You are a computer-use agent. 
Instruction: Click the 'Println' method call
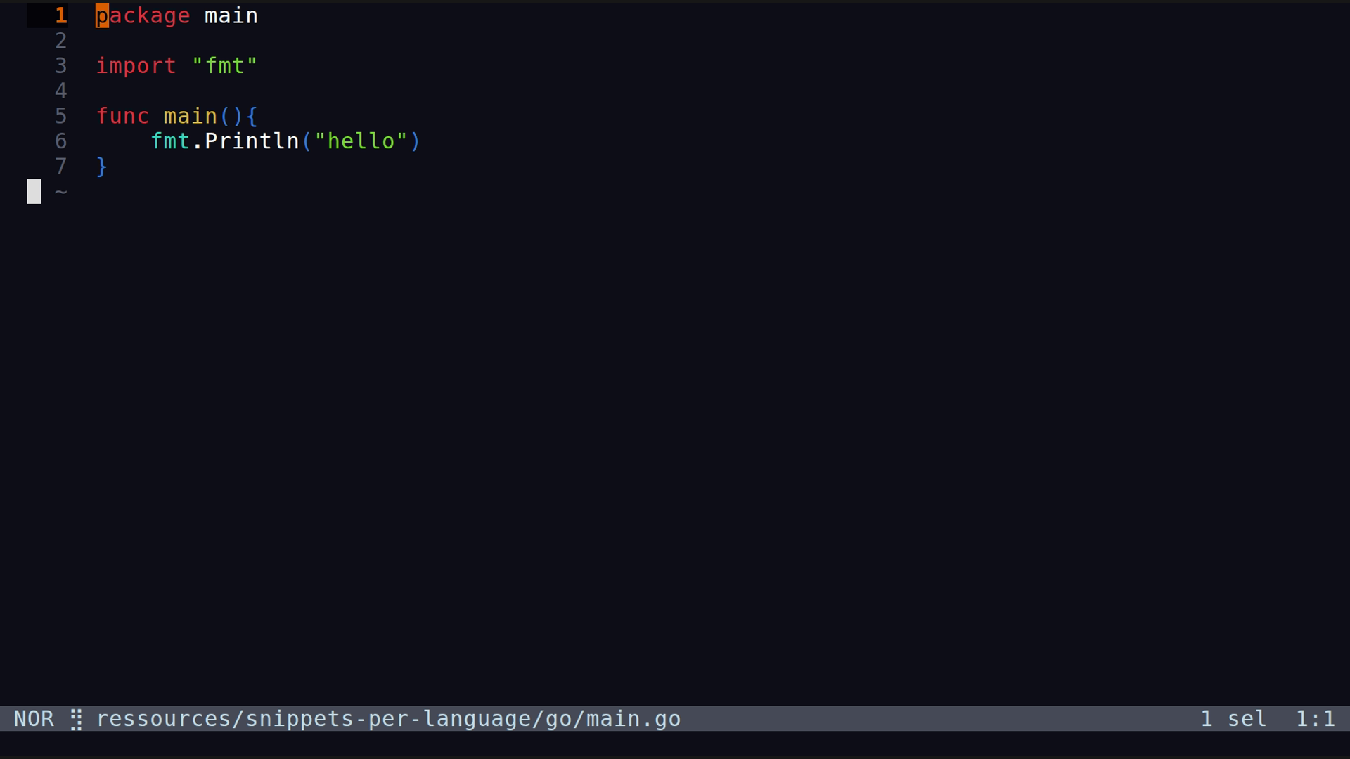[252, 141]
